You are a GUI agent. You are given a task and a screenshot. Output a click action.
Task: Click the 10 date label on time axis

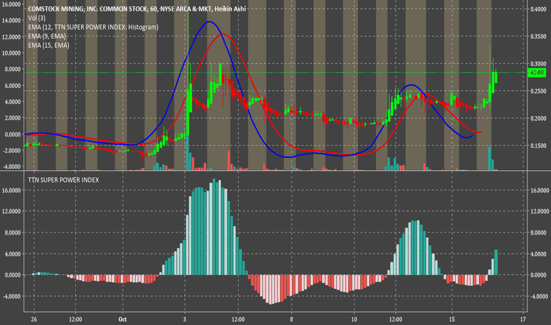[x=354, y=319]
